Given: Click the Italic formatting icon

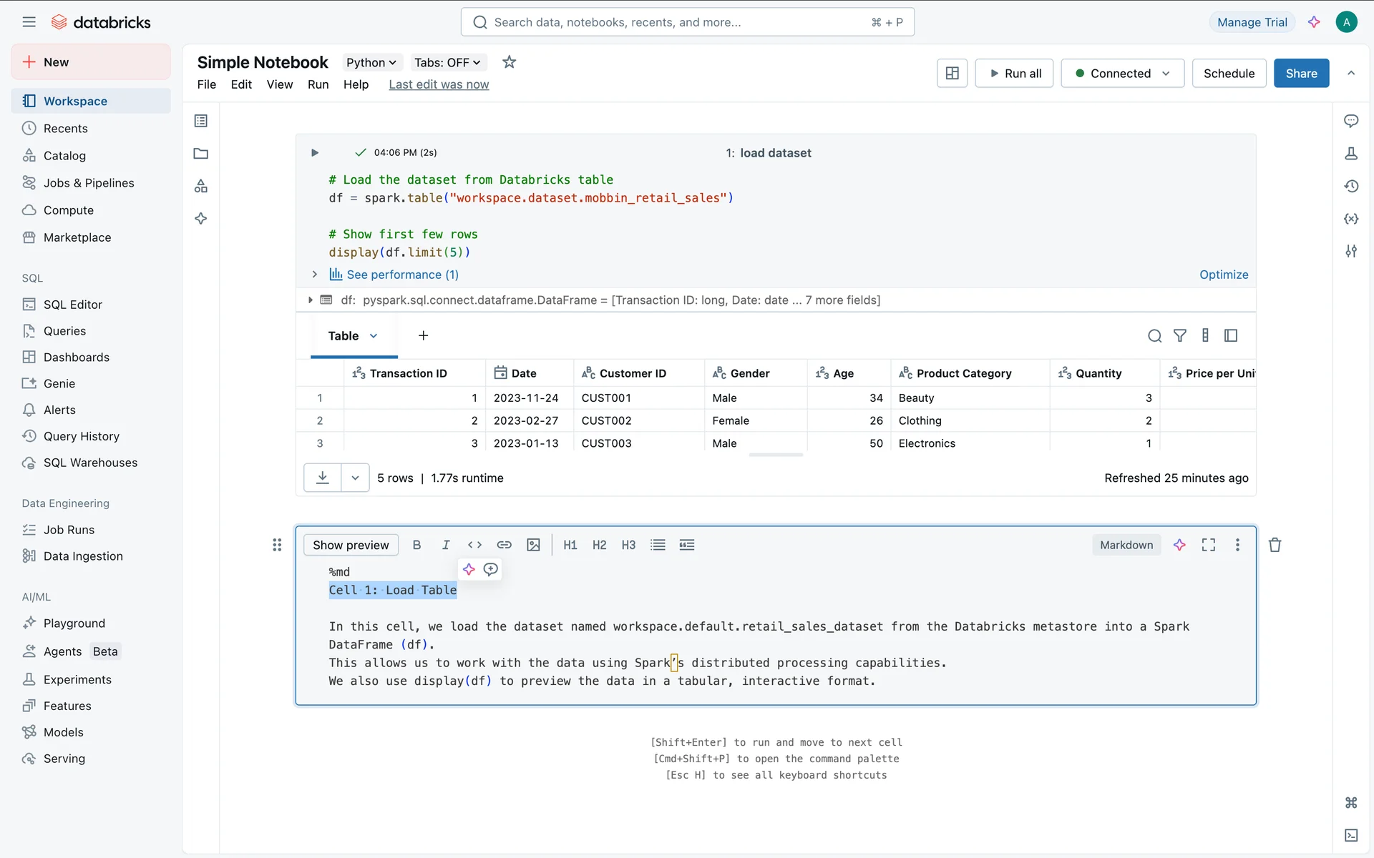Looking at the screenshot, I should click(445, 545).
